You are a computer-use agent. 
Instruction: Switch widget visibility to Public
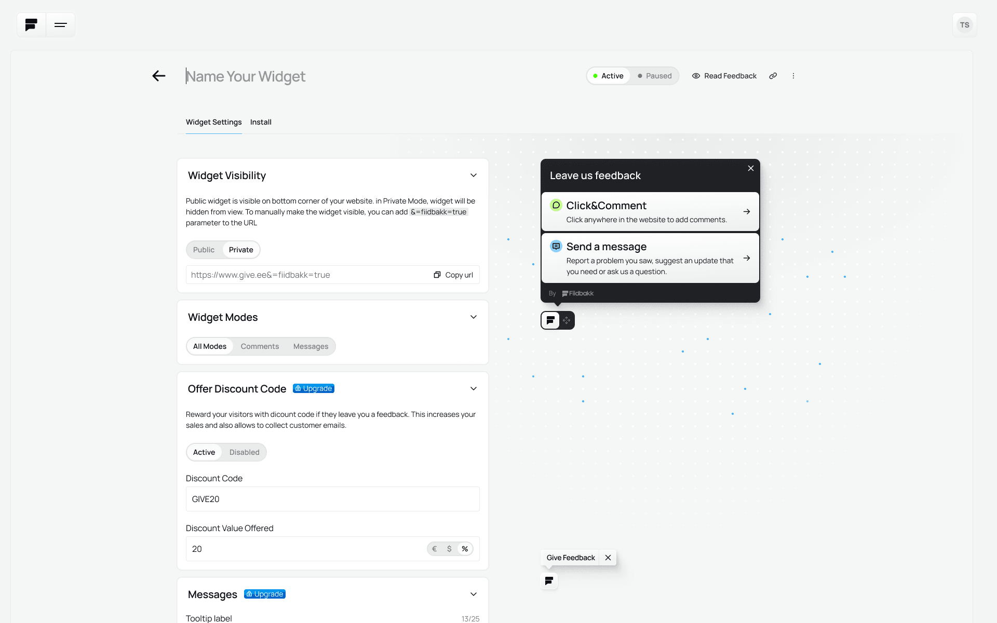click(204, 250)
